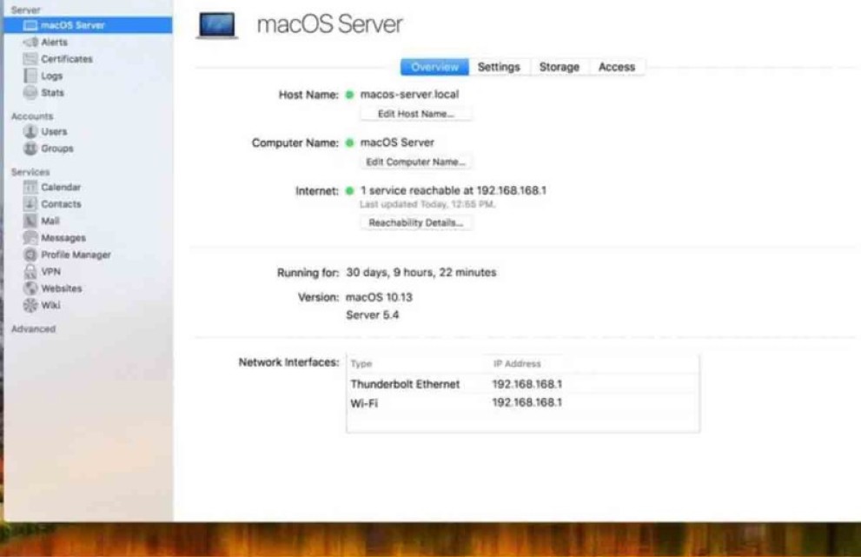The image size is (861, 557).
Task: Switch to the Settings tab
Action: click(x=499, y=67)
